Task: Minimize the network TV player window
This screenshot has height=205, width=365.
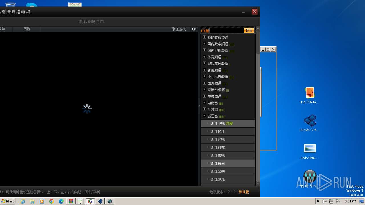Action: pyautogui.click(x=243, y=12)
